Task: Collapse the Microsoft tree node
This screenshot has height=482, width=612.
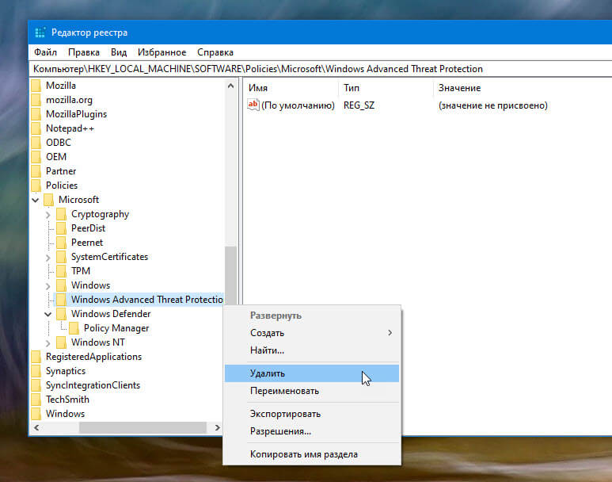Action: click(36, 200)
